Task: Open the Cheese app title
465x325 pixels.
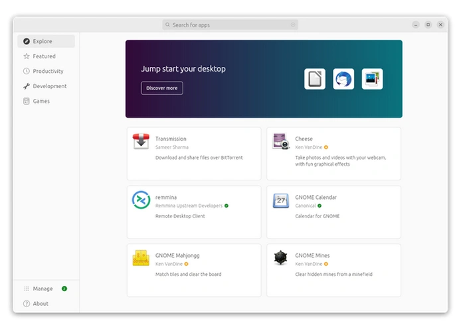Action: (304, 139)
